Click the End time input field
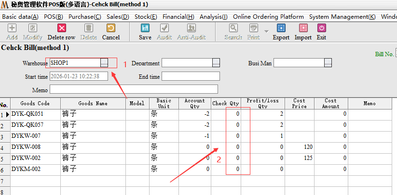Viewport: 397px width, 195px height. click(x=191, y=76)
